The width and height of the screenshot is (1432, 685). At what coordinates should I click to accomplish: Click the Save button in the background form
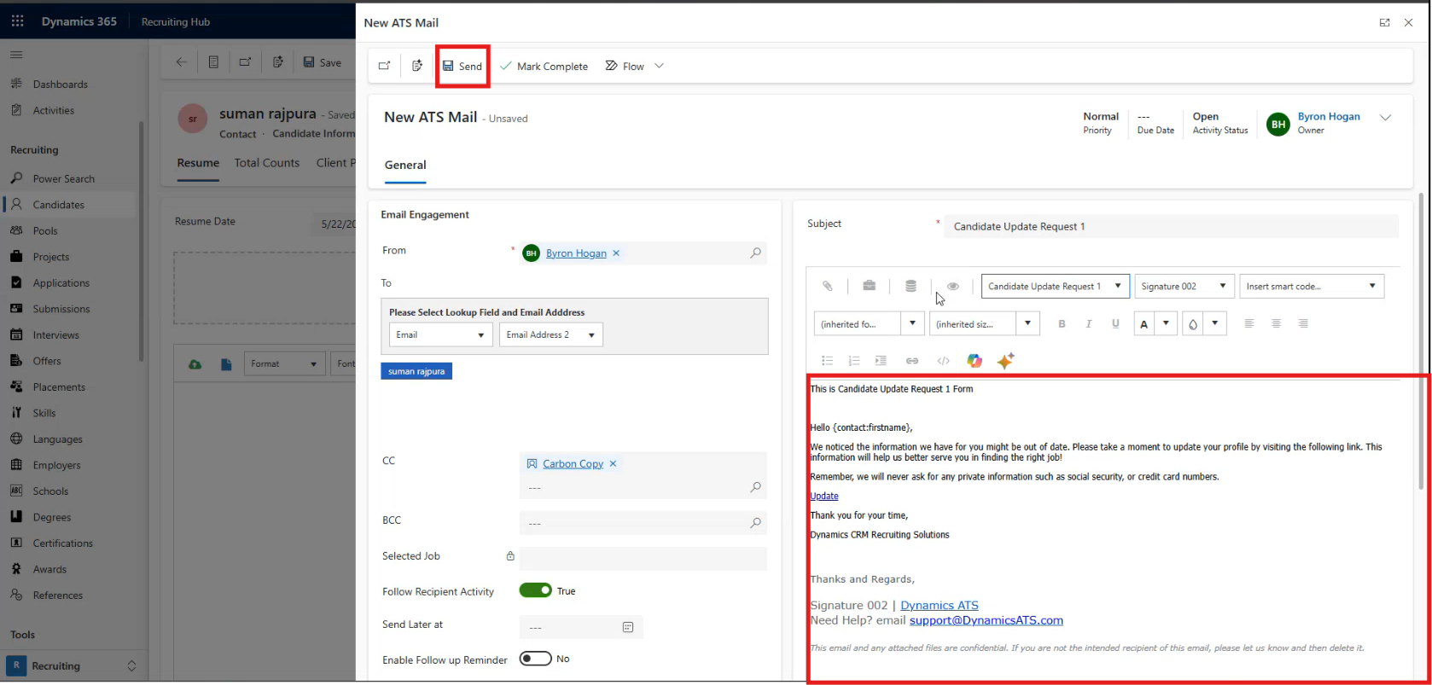point(323,62)
